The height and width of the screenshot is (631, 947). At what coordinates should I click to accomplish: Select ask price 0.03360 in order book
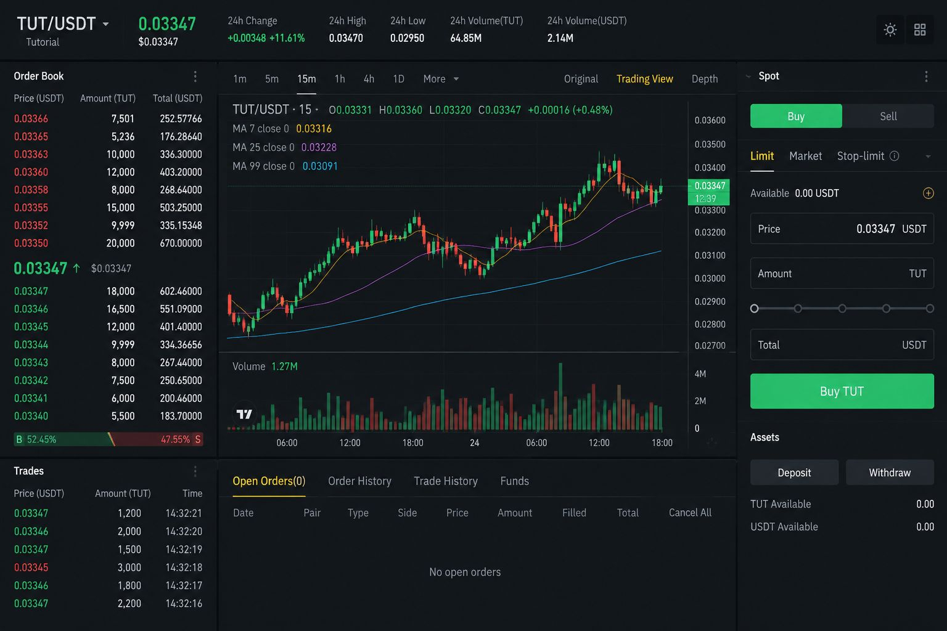click(31, 173)
